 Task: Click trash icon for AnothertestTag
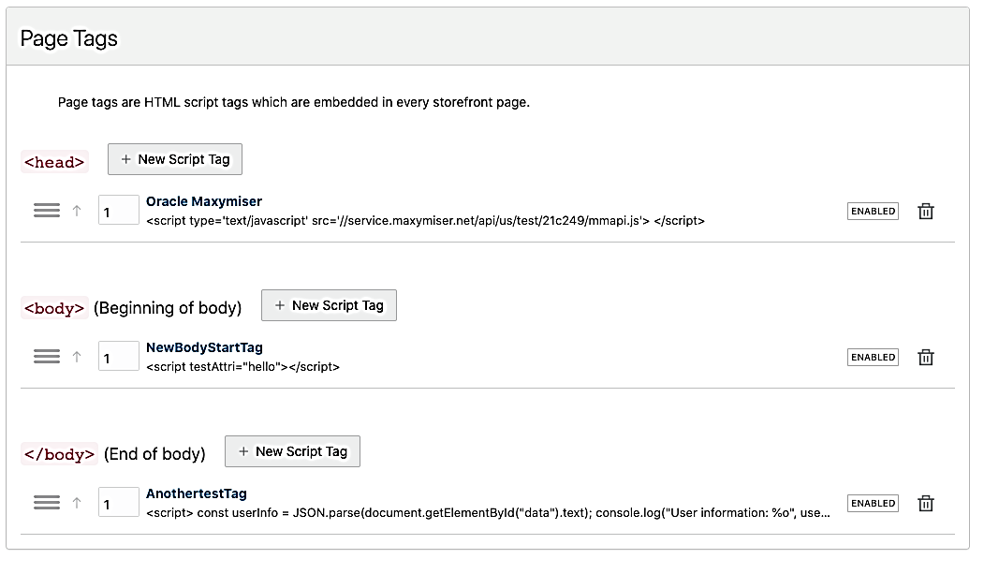[925, 503]
